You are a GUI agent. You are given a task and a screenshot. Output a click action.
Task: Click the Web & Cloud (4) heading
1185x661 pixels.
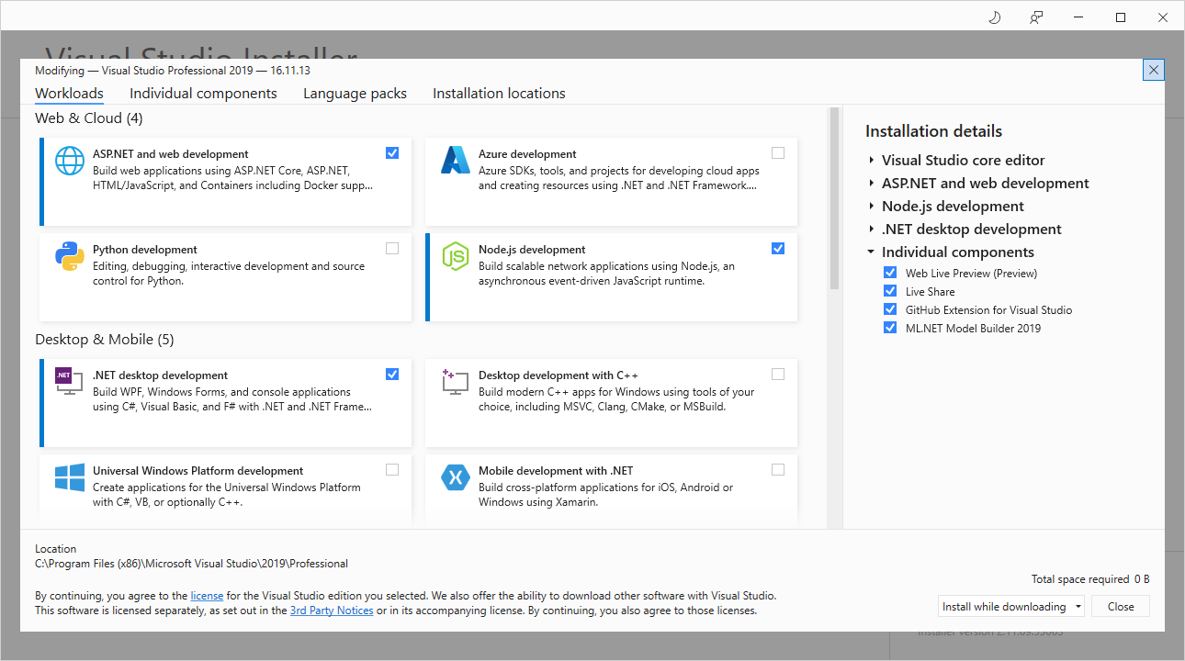tap(89, 118)
